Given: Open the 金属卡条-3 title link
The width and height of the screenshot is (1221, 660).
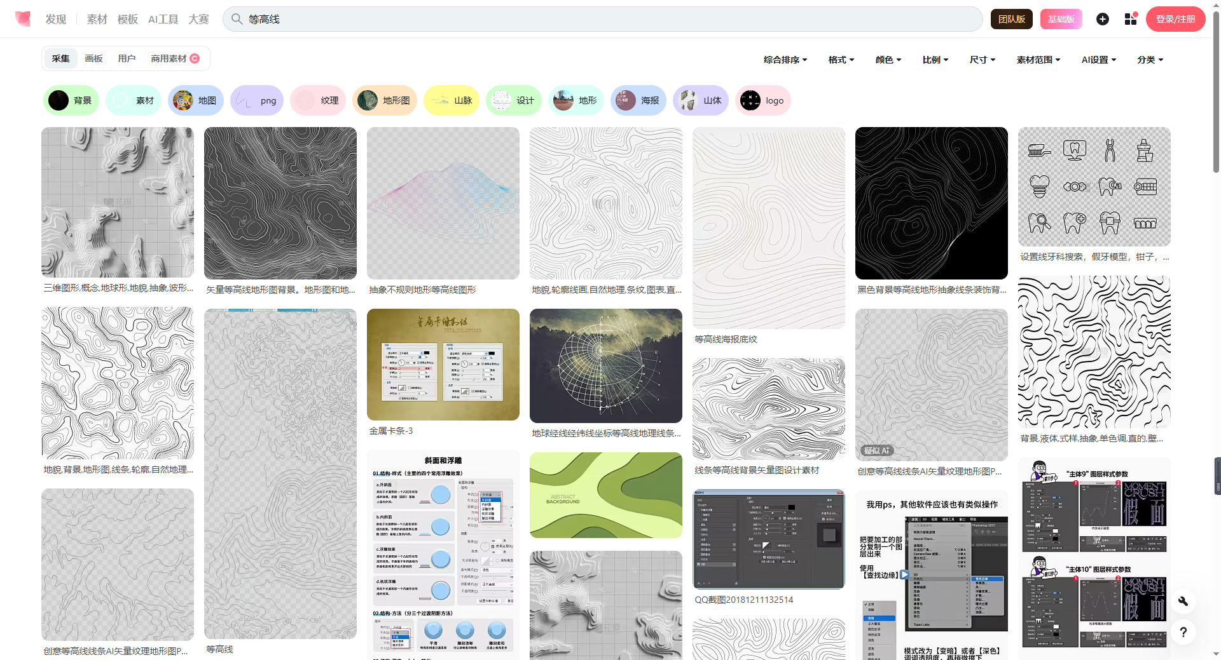Looking at the screenshot, I should point(391,431).
